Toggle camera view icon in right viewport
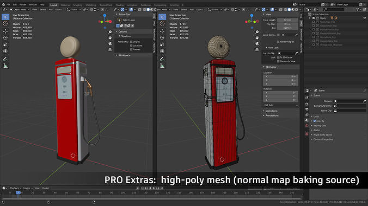 click(257, 43)
